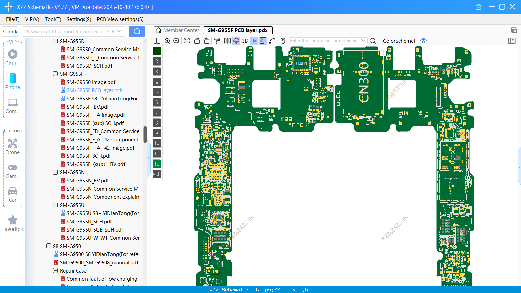Screen dimensions: 521x293
Task: Open PCB View settings(S) menu
Action: click(x=120, y=19)
